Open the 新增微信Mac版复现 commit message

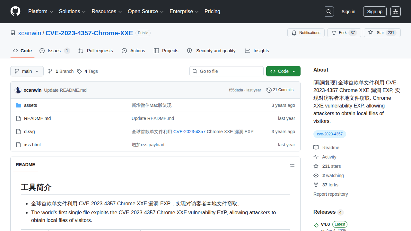pyautogui.click(x=152, y=105)
